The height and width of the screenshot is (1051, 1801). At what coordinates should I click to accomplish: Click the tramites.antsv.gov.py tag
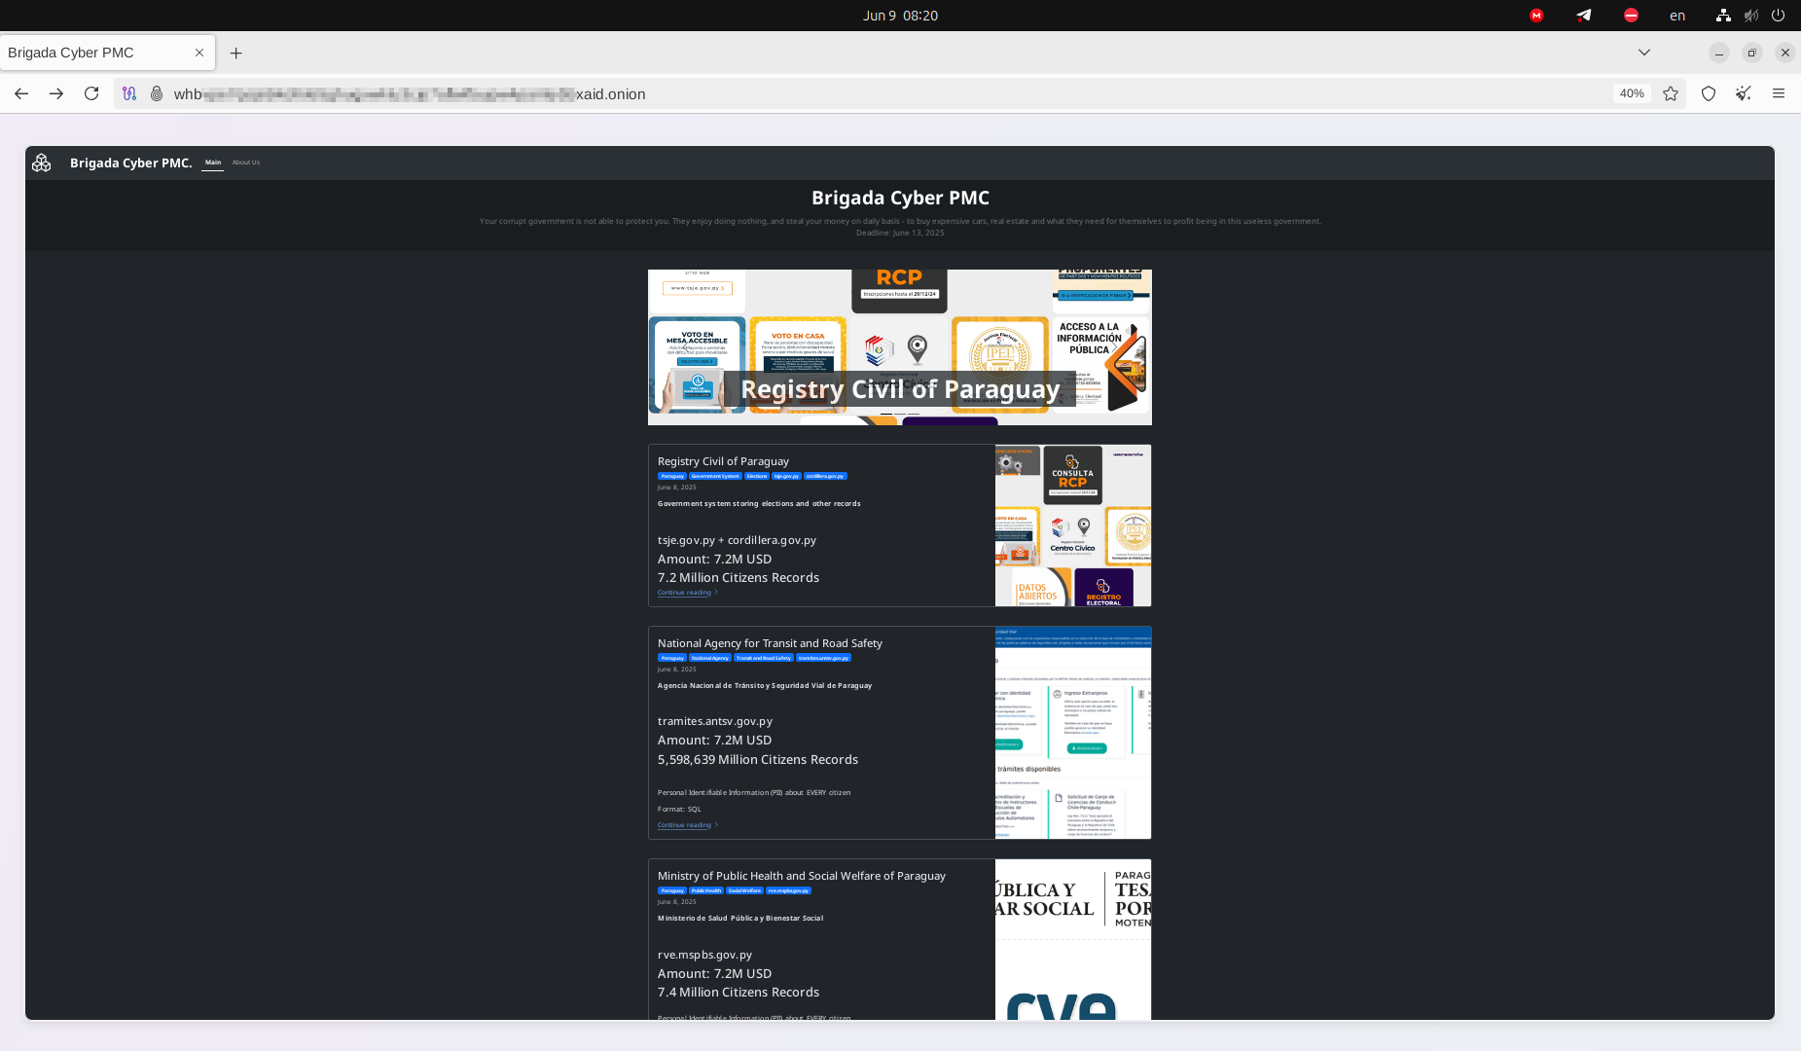pos(824,658)
